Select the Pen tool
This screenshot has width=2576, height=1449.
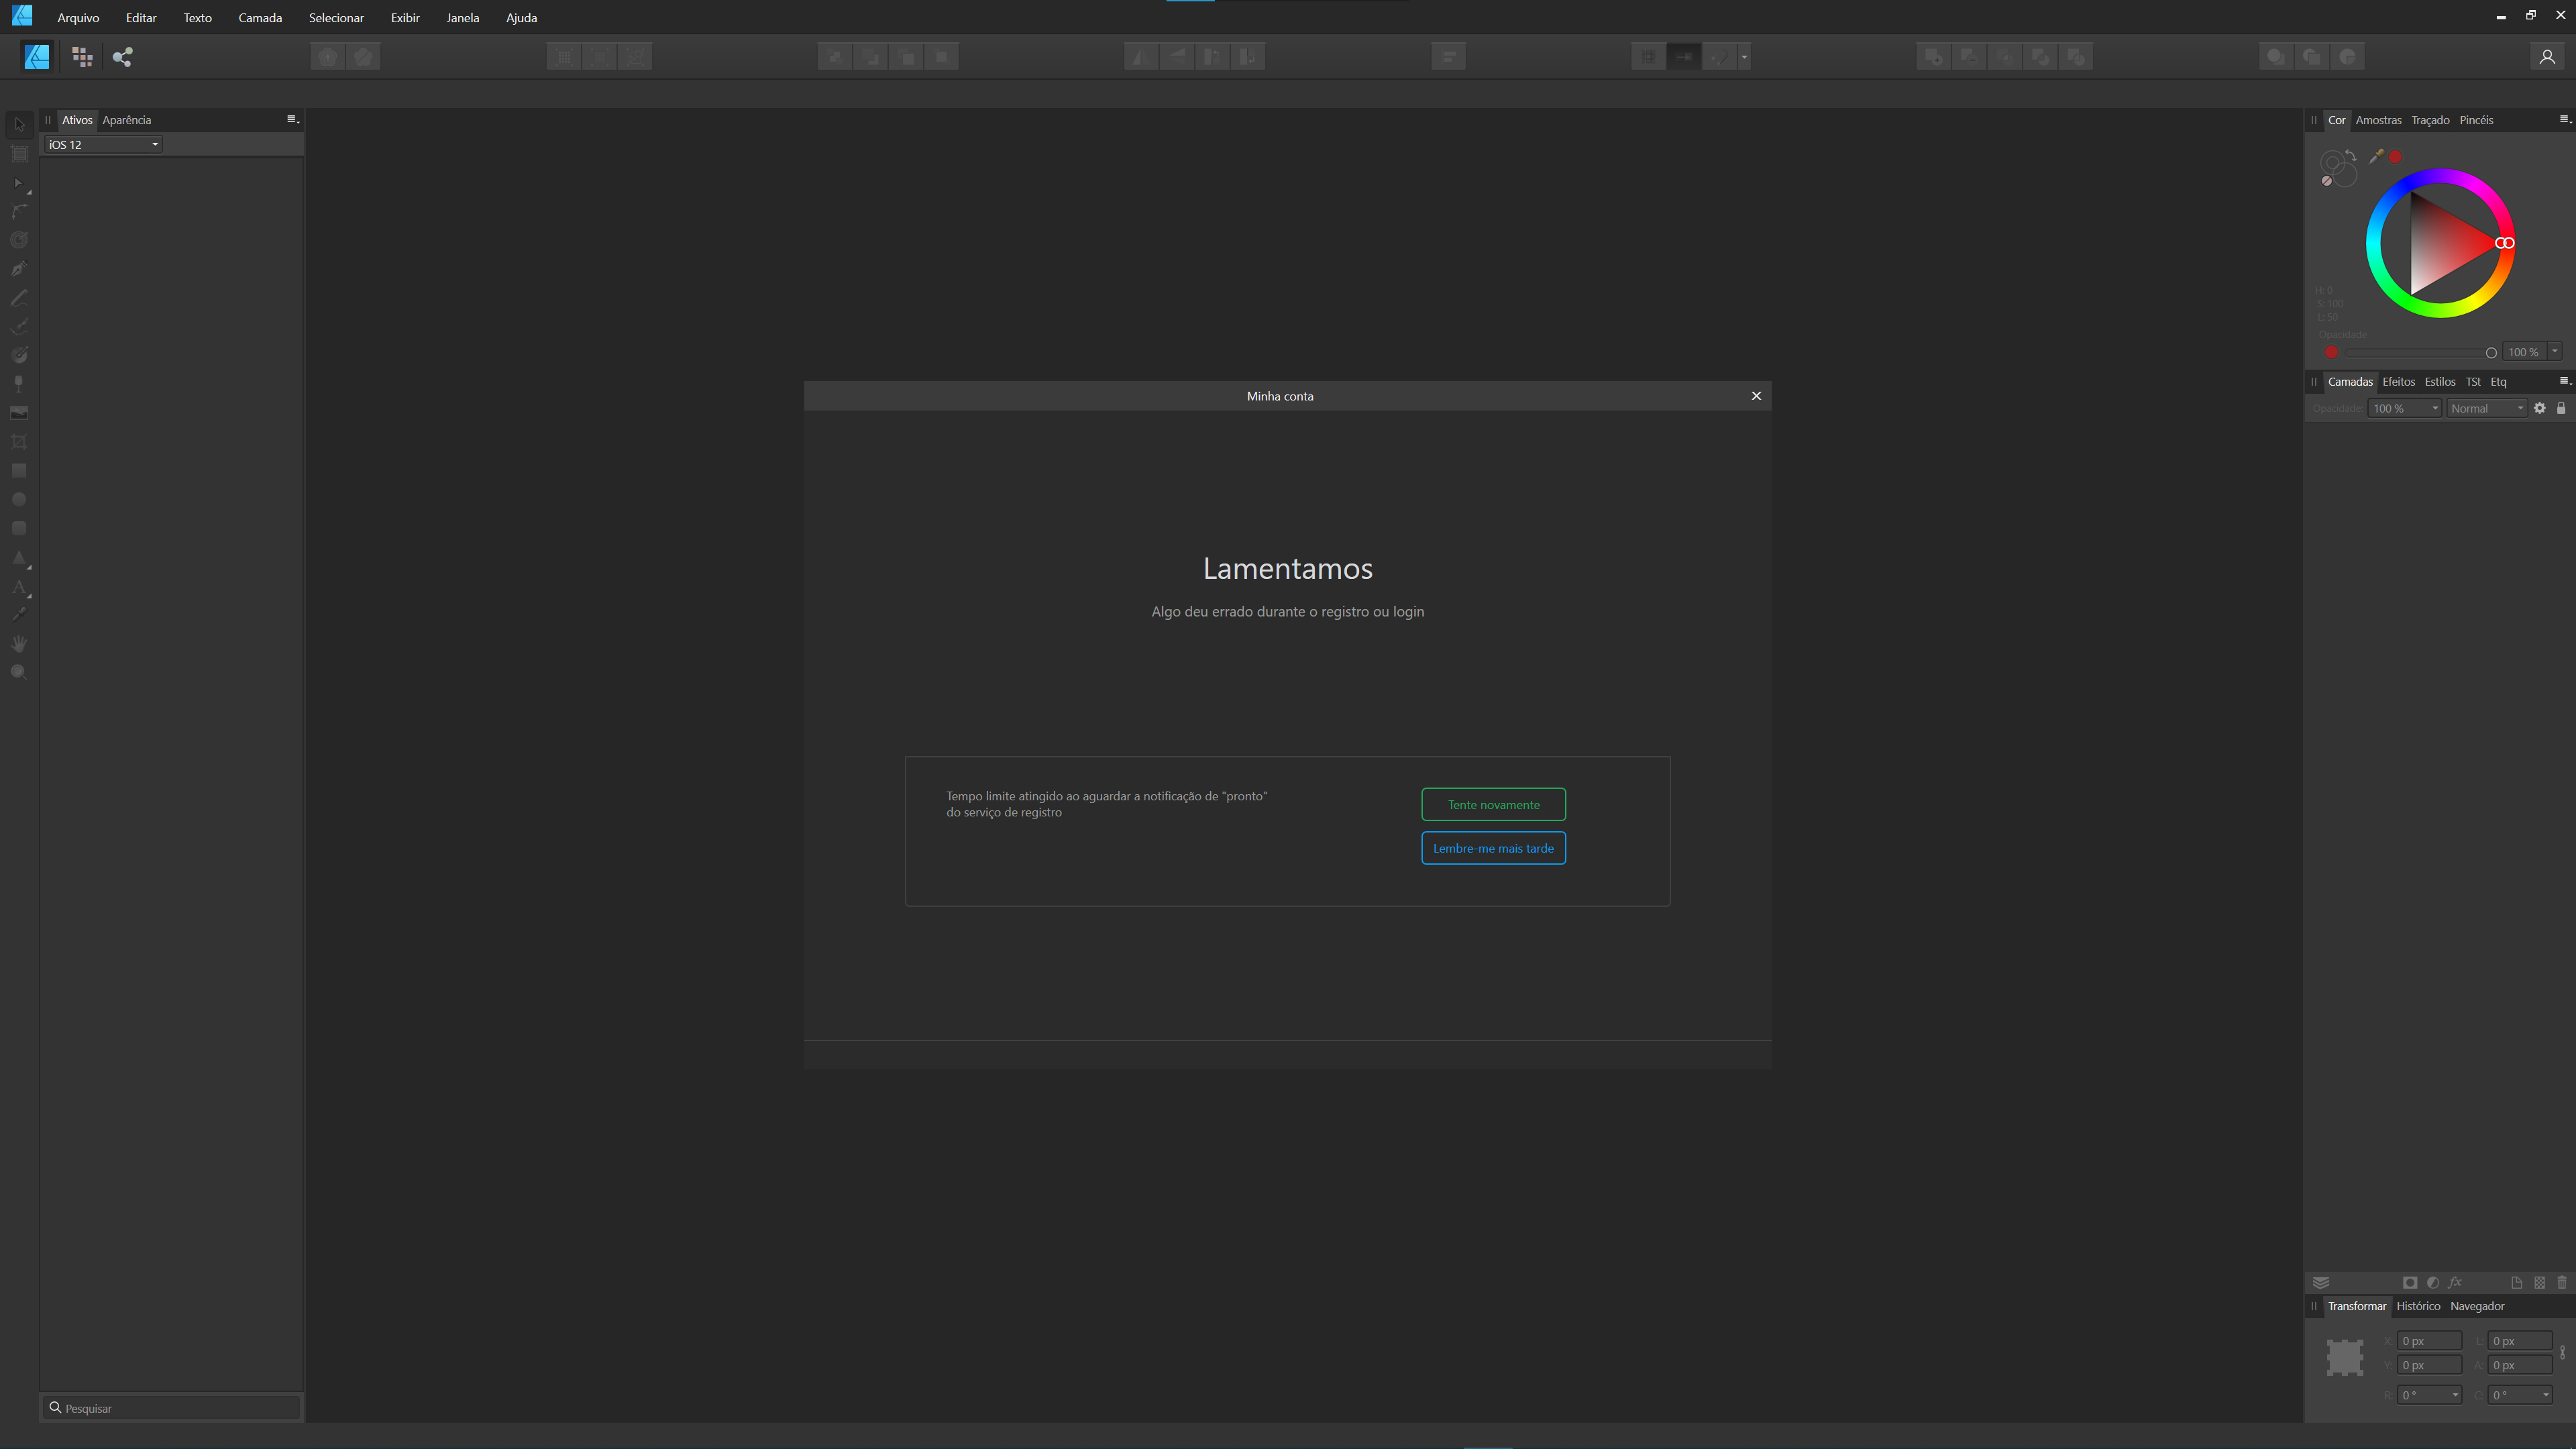tap(19, 268)
